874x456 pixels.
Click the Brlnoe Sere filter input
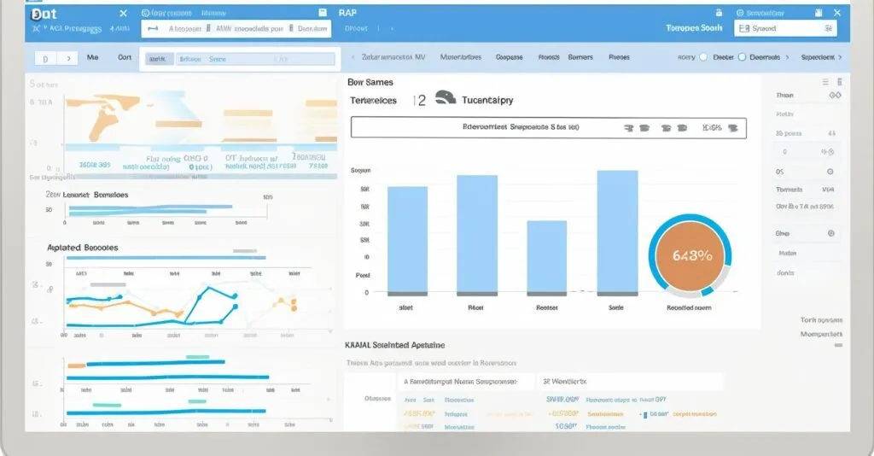(256, 59)
